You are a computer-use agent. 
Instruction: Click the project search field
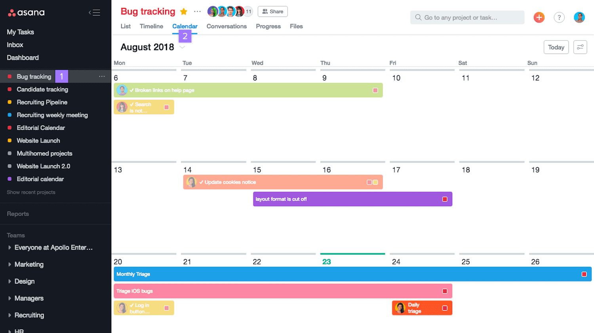[467, 17]
